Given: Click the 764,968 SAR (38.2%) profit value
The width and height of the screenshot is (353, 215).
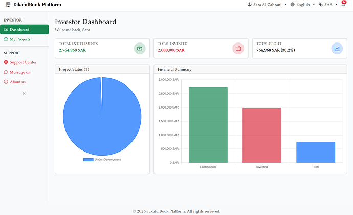Looking at the screenshot, I should point(276,50).
